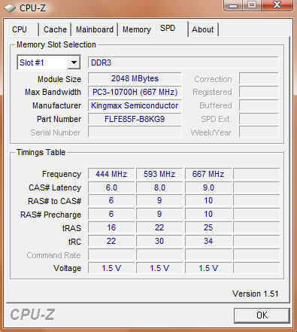The image size is (297, 332).
Task: Expand the Slot #1 dropdown arrow
Action: click(x=74, y=62)
